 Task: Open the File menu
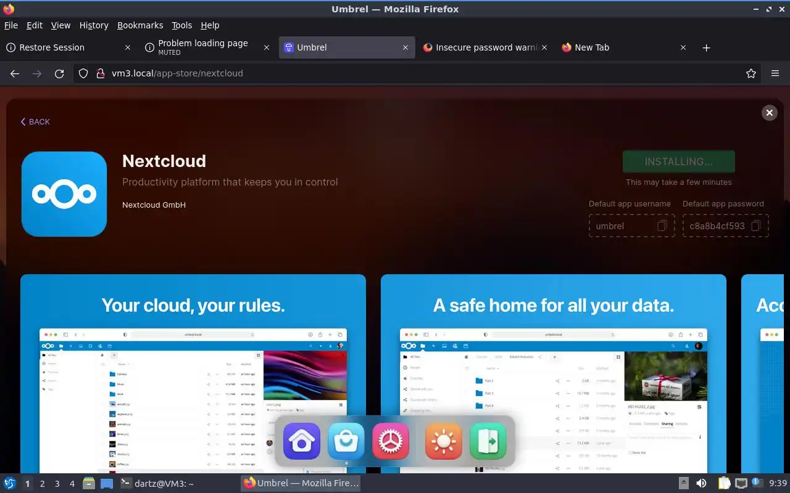pyautogui.click(x=11, y=25)
